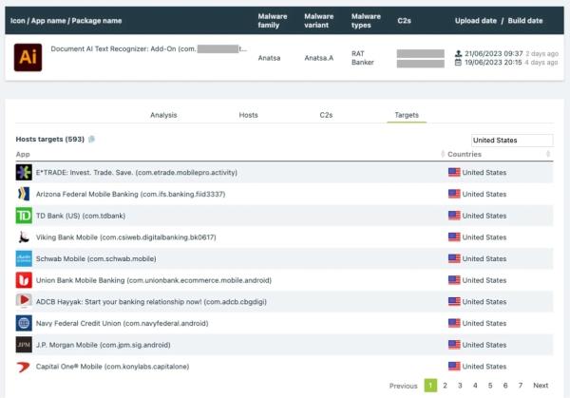570x398 pixels.
Task: Click the TD Bank (US) row text
Action: 81,216
